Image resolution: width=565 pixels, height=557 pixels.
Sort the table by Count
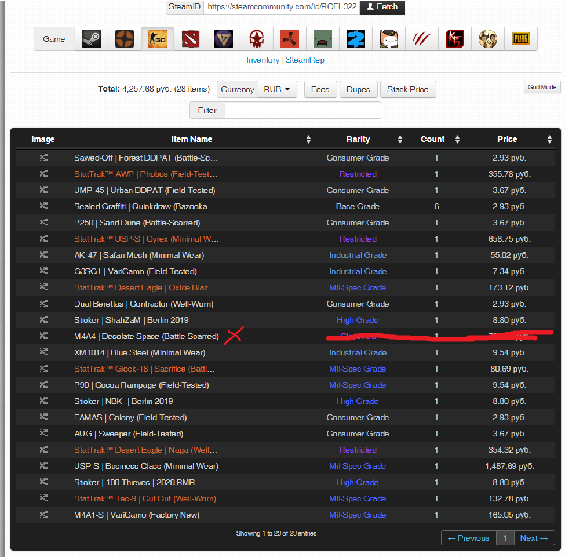click(433, 139)
